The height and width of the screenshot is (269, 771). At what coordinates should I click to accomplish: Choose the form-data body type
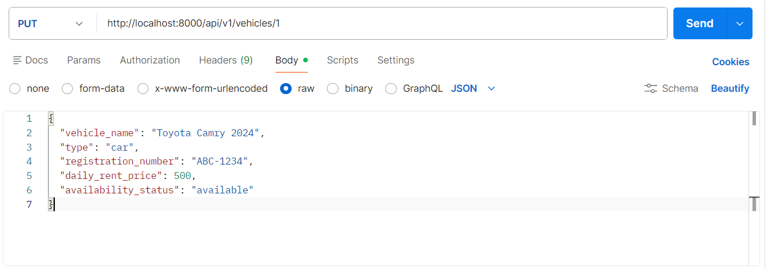click(68, 88)
